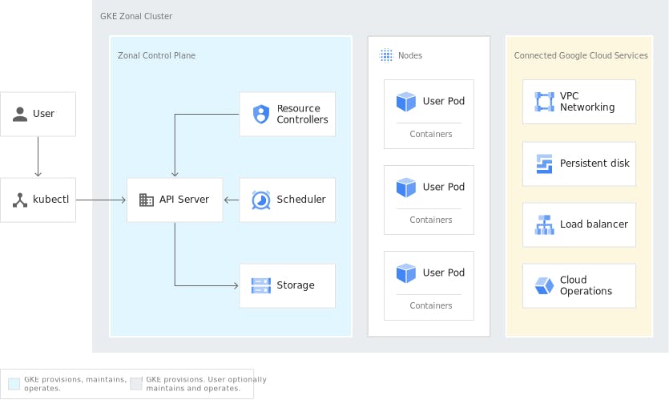669x400 pixels.
Task: Click legend text "GKE provisions, maintains, operates."
Action: (75, 384)
